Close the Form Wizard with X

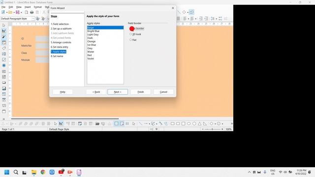173,8
